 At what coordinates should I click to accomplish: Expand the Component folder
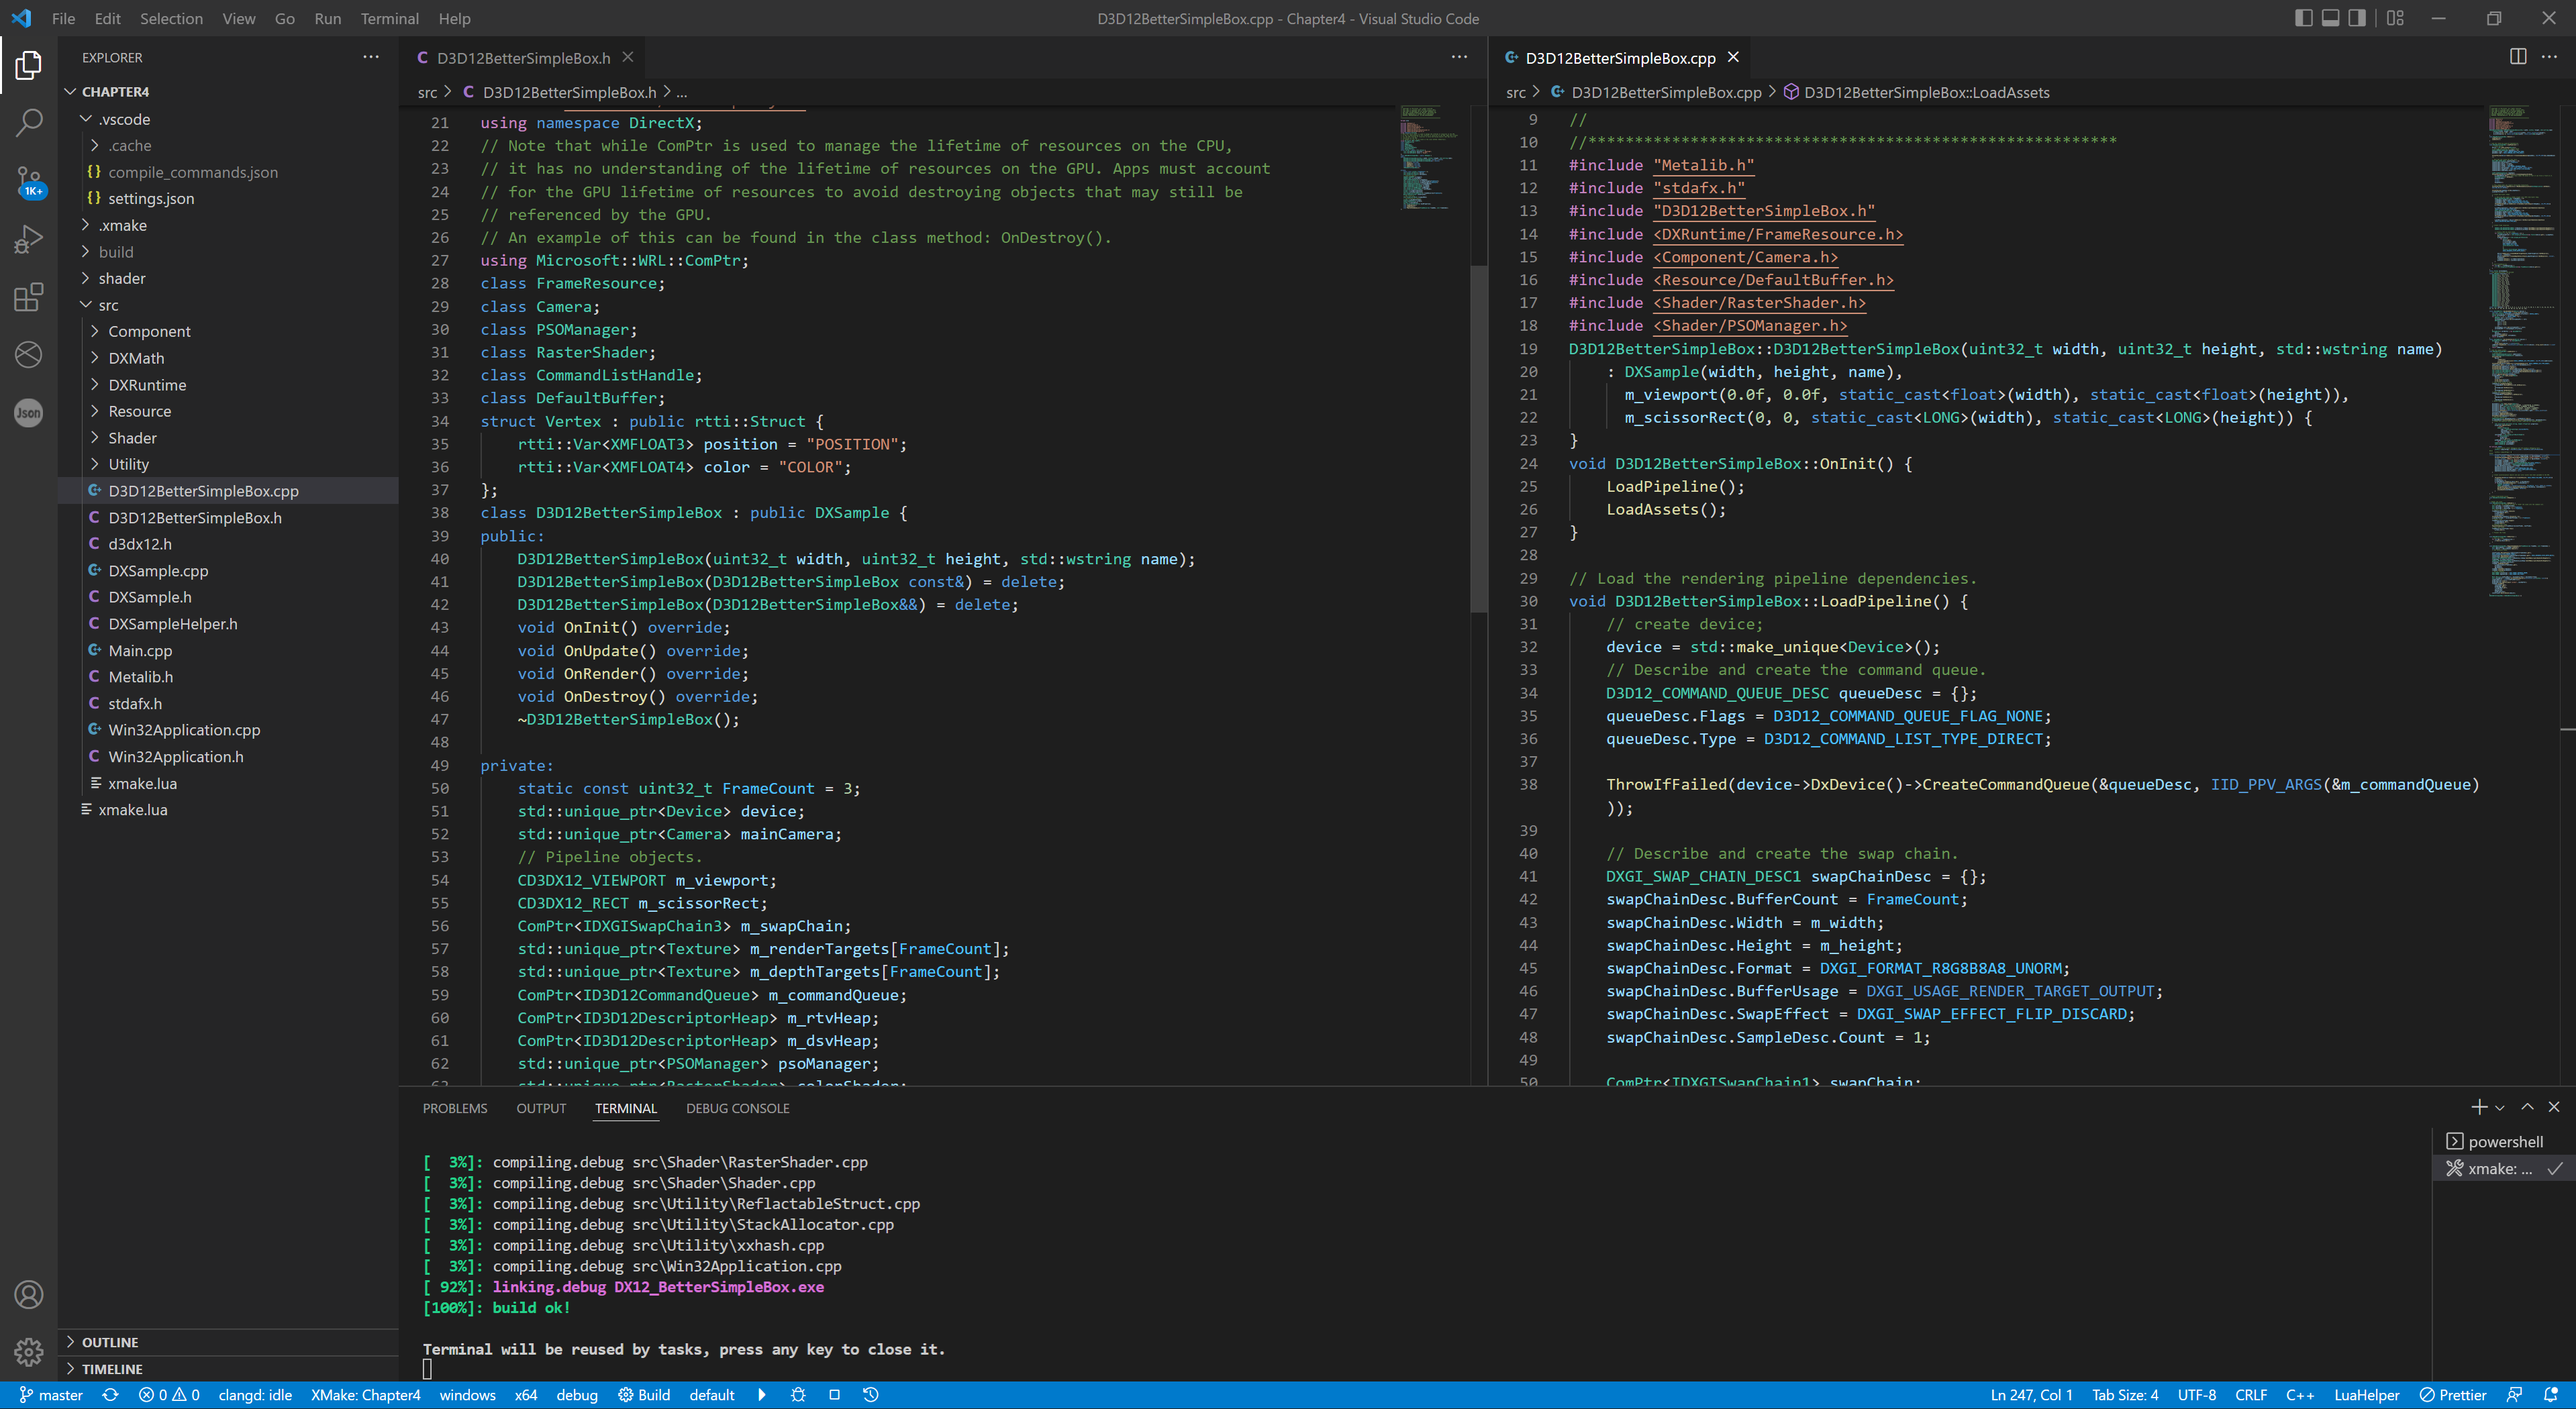(149, 331)
